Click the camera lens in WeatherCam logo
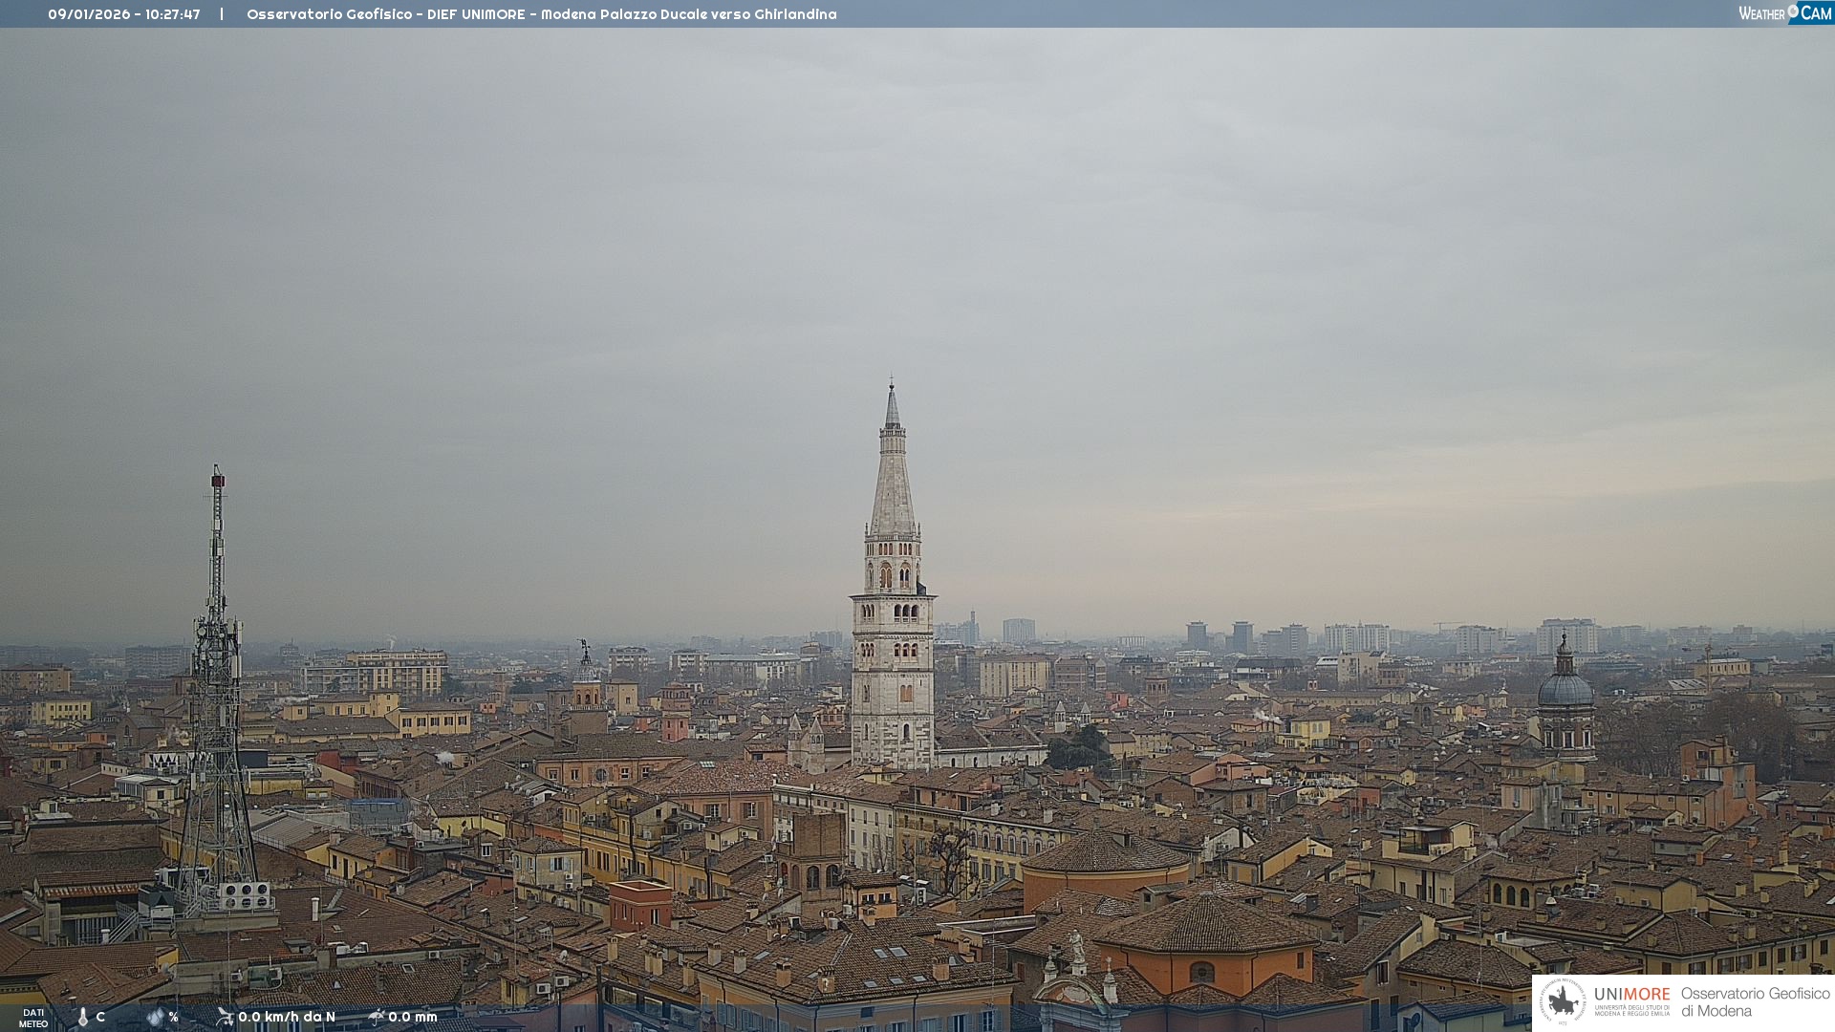1835x1032 pixels. pos(1793,11)
